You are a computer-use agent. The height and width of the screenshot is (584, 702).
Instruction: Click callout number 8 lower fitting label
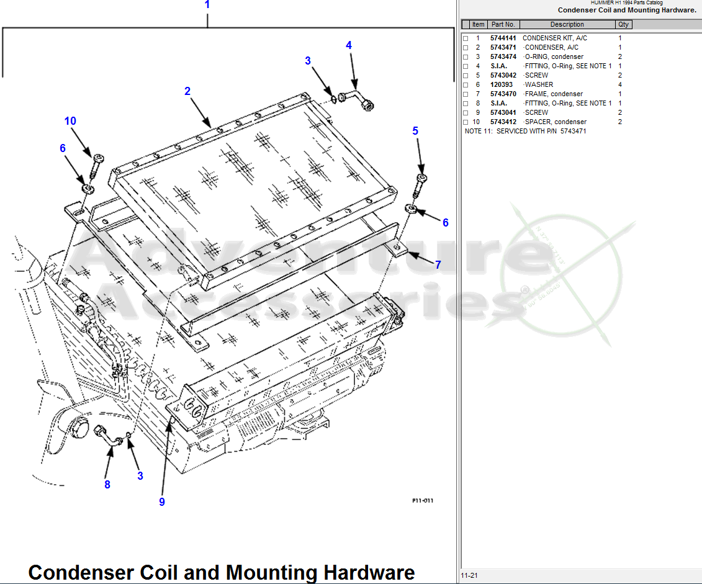(x=107, y=485)
